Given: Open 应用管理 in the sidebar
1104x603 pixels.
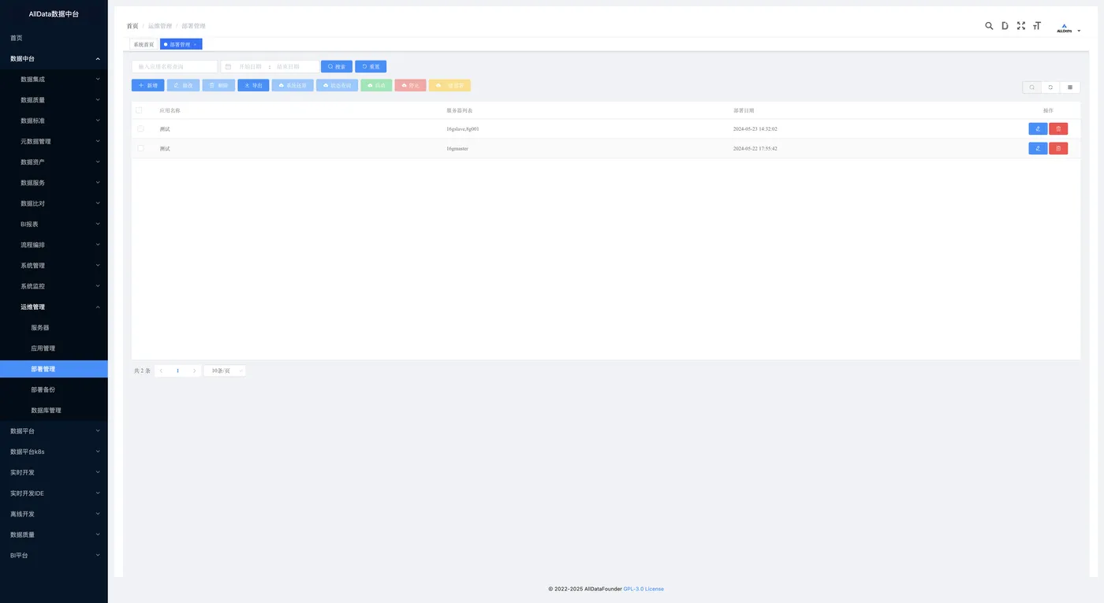Looking at the screenshot, I should [x=54, y=348].
